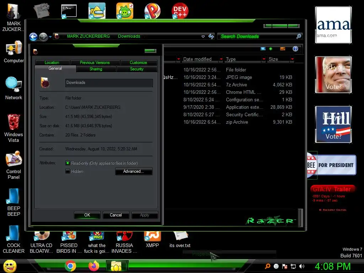364x273 pixels.
Task: Sort files by the Size column
Action: coord(278,59)
